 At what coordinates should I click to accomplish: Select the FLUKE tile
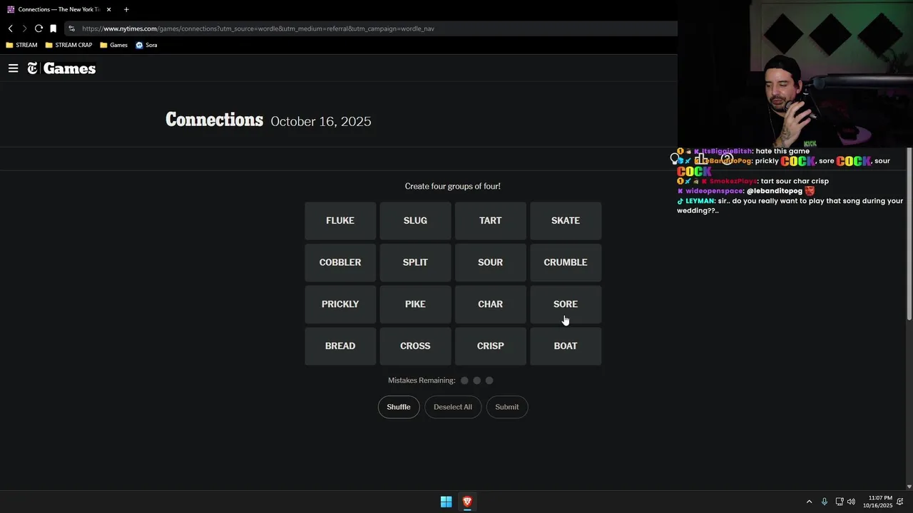[x=340, y=221]
